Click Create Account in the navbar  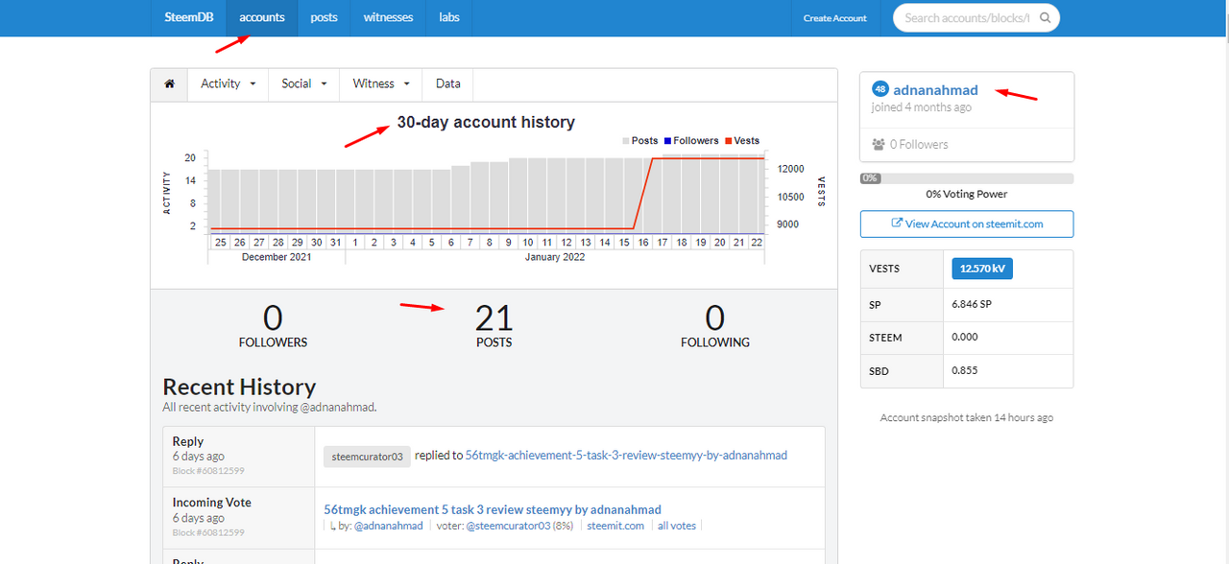[x=834, y=17]
